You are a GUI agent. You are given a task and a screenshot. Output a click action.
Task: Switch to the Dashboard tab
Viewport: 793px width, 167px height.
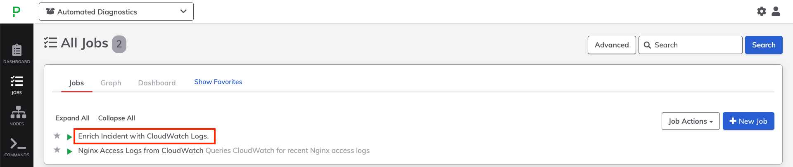pyautogui.click(x=157, y=83)
